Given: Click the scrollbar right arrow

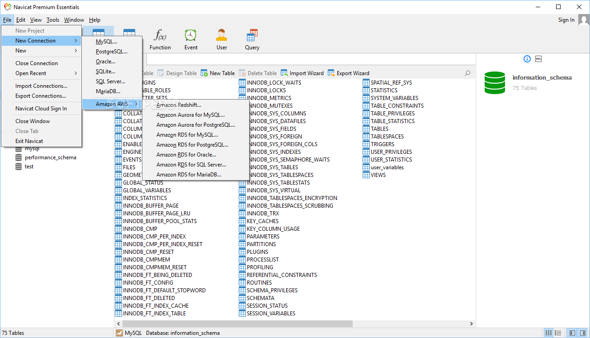Looking at the screenshot, I should point(472,324).
